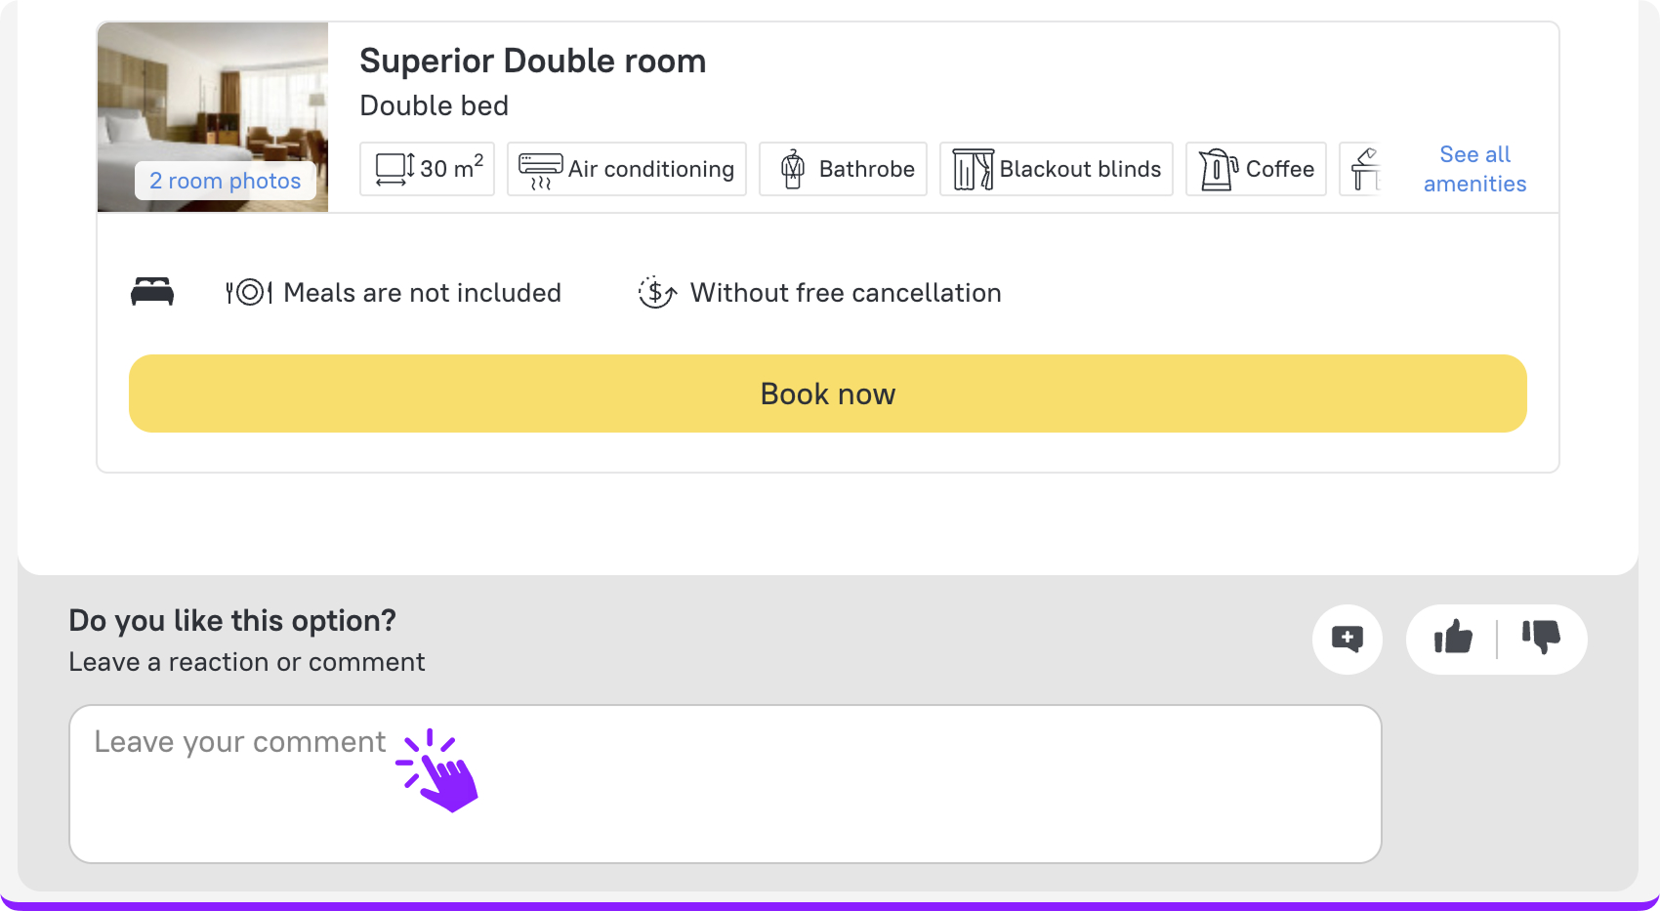Click the cancellation dollar refund icon
Image resolution: width=1660 pixels, height=911 pixels.
(x=657, y=292)
